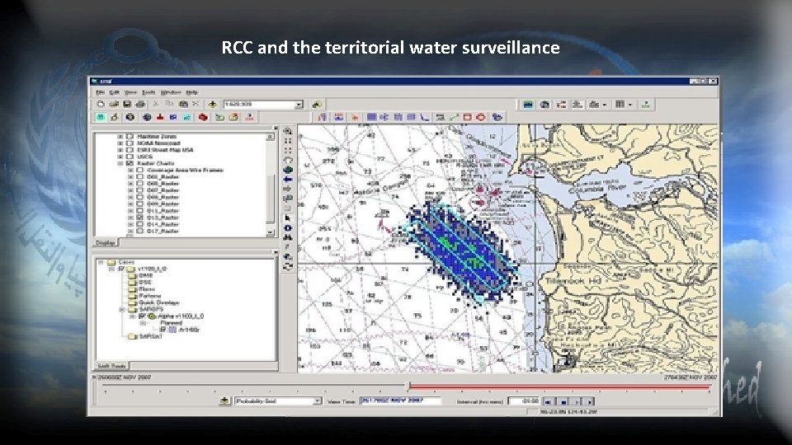This screenshot has height=445, width=792.
Task: Click the last step-forward playback button
Action: pos(589,401)
